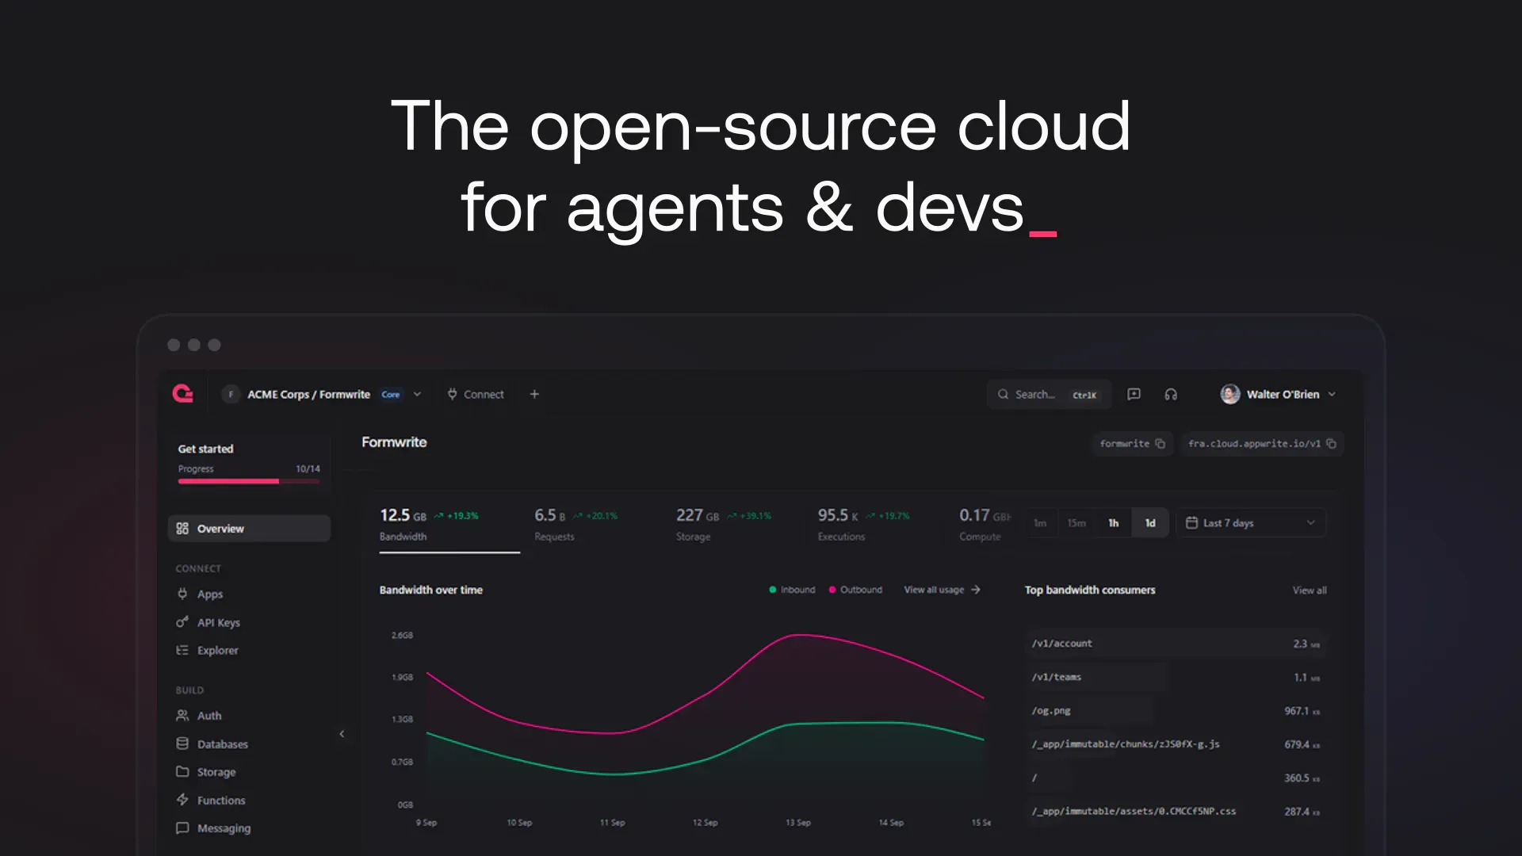Click the Get started progress bar

pyautogui.click(x=249, y=481)
